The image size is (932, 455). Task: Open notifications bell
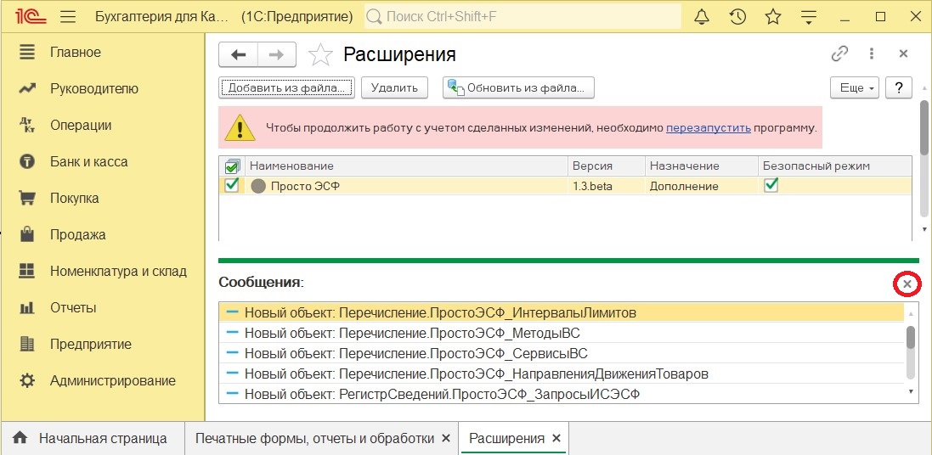click(702, 17)
